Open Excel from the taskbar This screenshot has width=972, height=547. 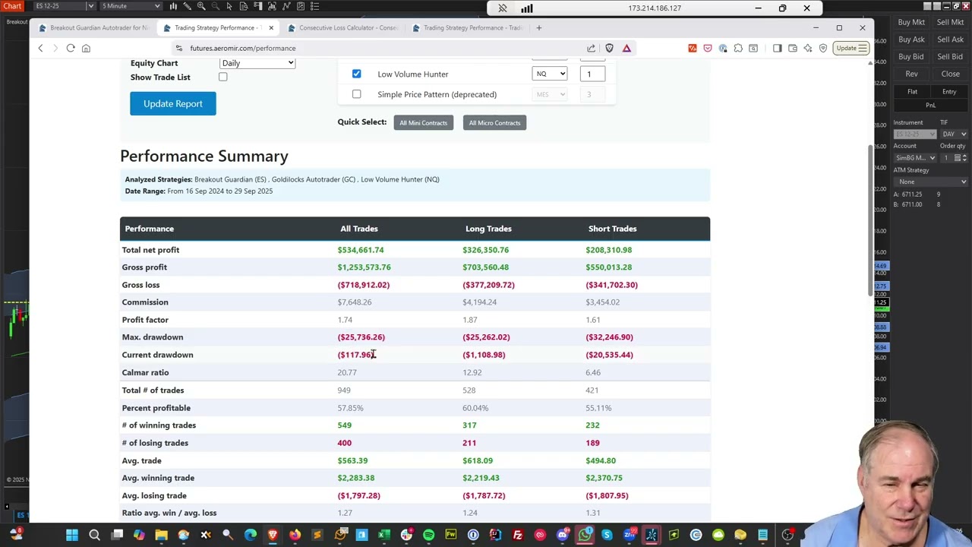384,536
